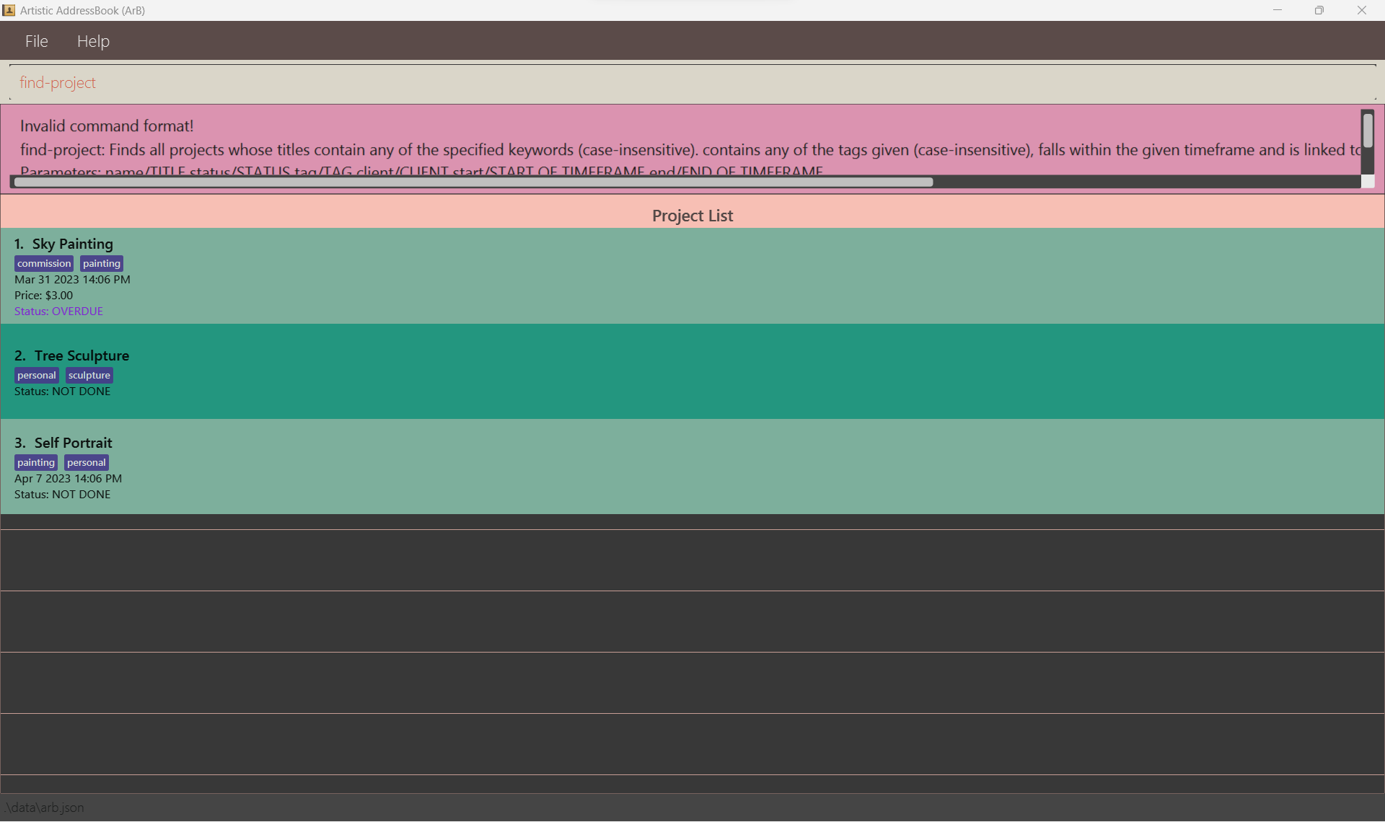The width and height of the screenshot is (1385, 822).
Task: Click the 'personal' tag on Tree Sculpture
Action: click(x=36, y=375)
